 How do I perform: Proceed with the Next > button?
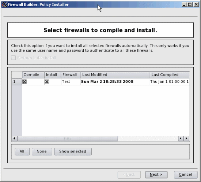156,175
